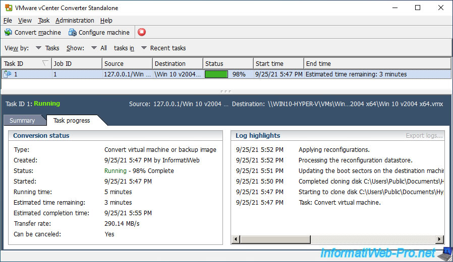Click the Log highlights panel heading

258,136
